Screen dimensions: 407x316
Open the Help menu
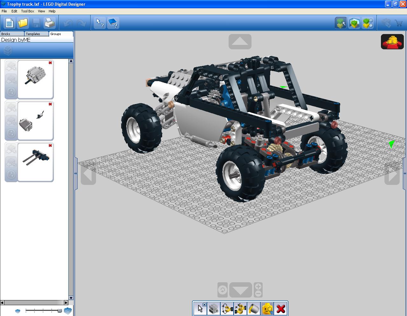click(52, 11)
